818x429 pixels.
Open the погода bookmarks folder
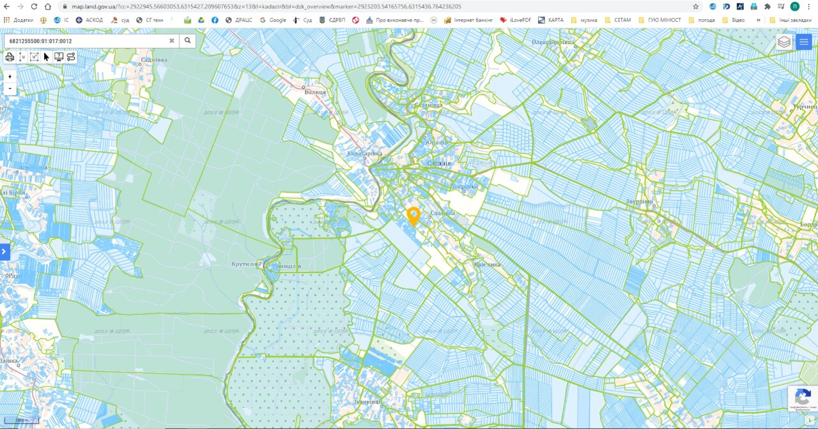702,20
